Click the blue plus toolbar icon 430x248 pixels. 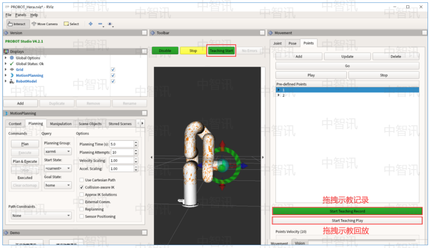[x=90, y=24]
